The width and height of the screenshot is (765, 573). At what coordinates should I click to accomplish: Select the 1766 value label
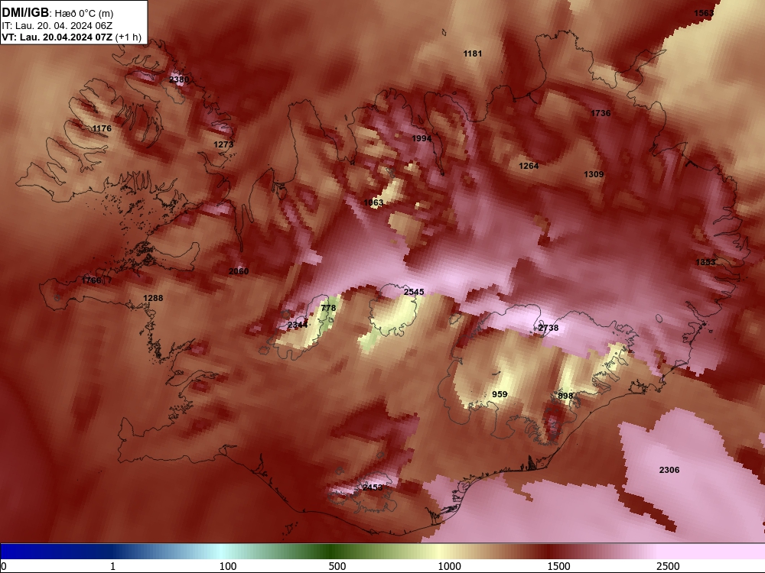coord(91,280)
